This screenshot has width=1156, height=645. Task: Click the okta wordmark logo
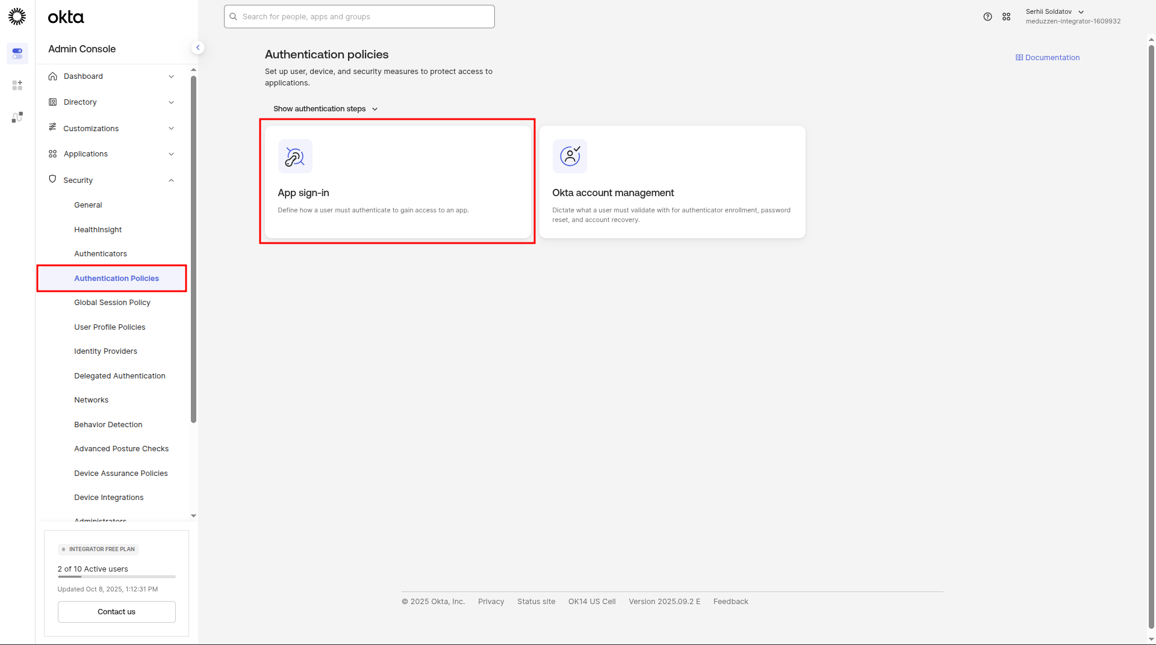pos(66,17)
